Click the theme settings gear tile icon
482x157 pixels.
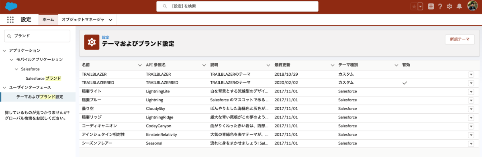pos(92,42)
